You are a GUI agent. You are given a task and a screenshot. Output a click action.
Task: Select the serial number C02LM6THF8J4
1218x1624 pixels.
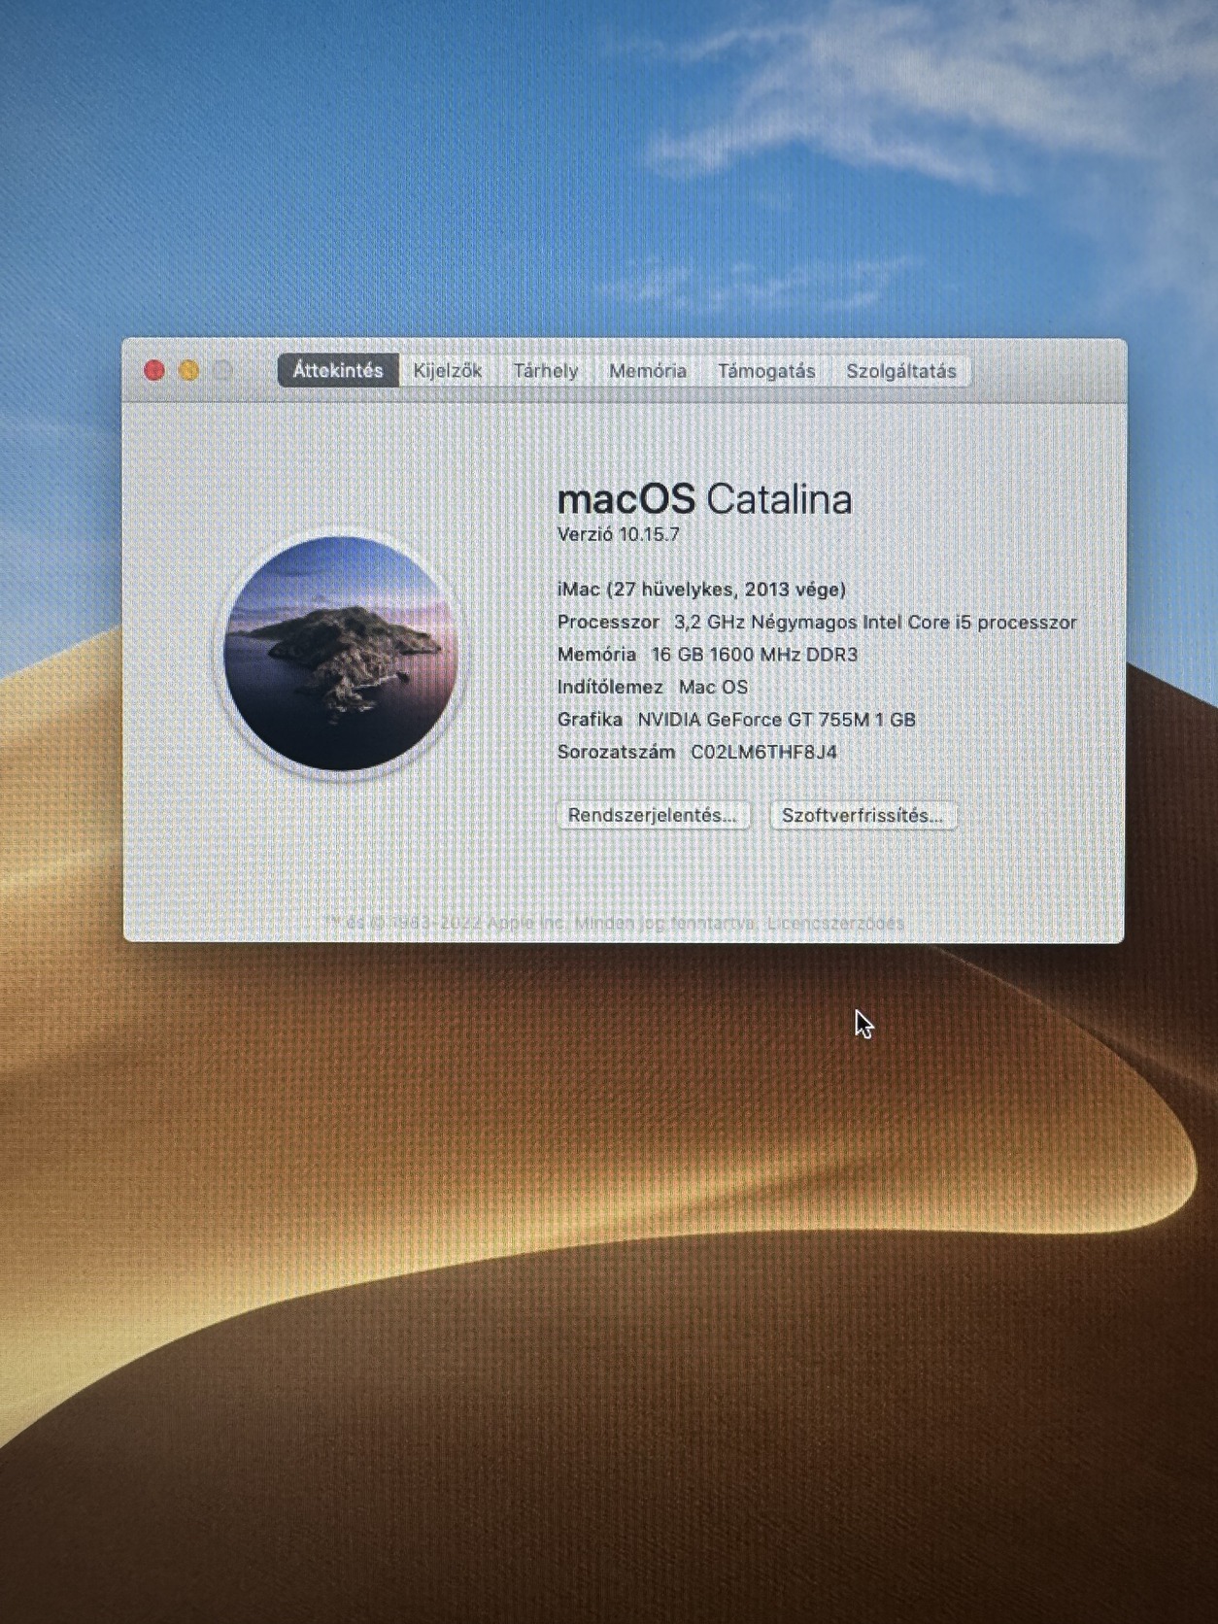tap(763, 752)
